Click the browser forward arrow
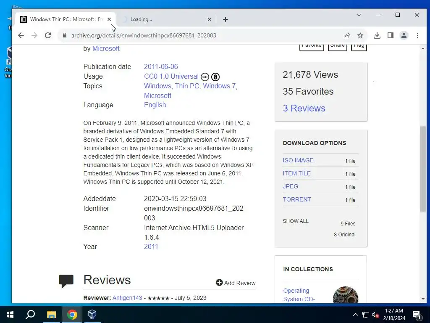 (34, 35)
